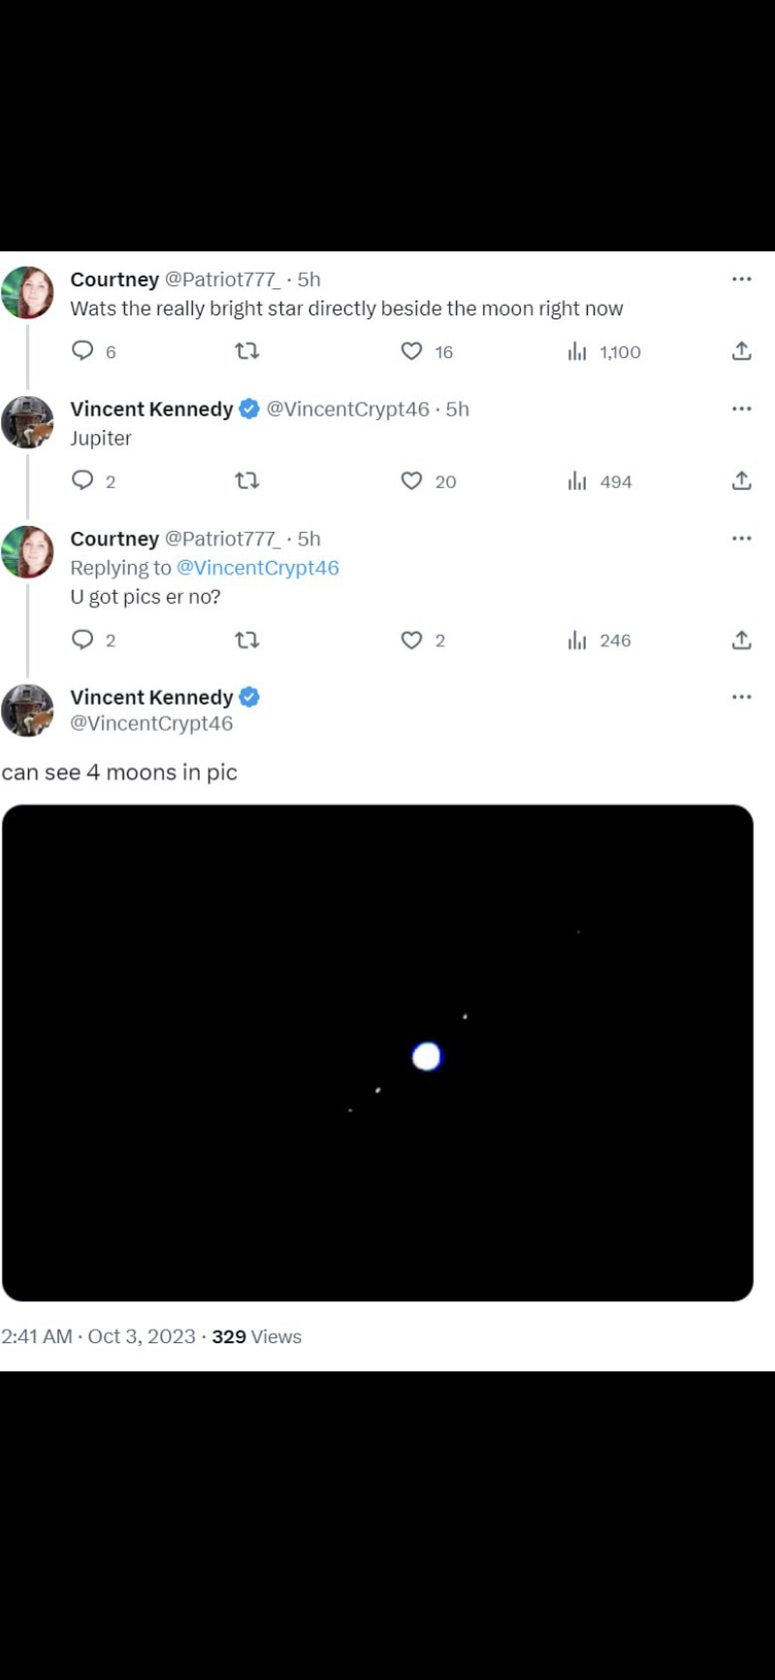Image resolution: width=775 pixels, height=1680 pixels.
Task: Share Courtney's bright star tweet
Action: [x=742, y=351]
